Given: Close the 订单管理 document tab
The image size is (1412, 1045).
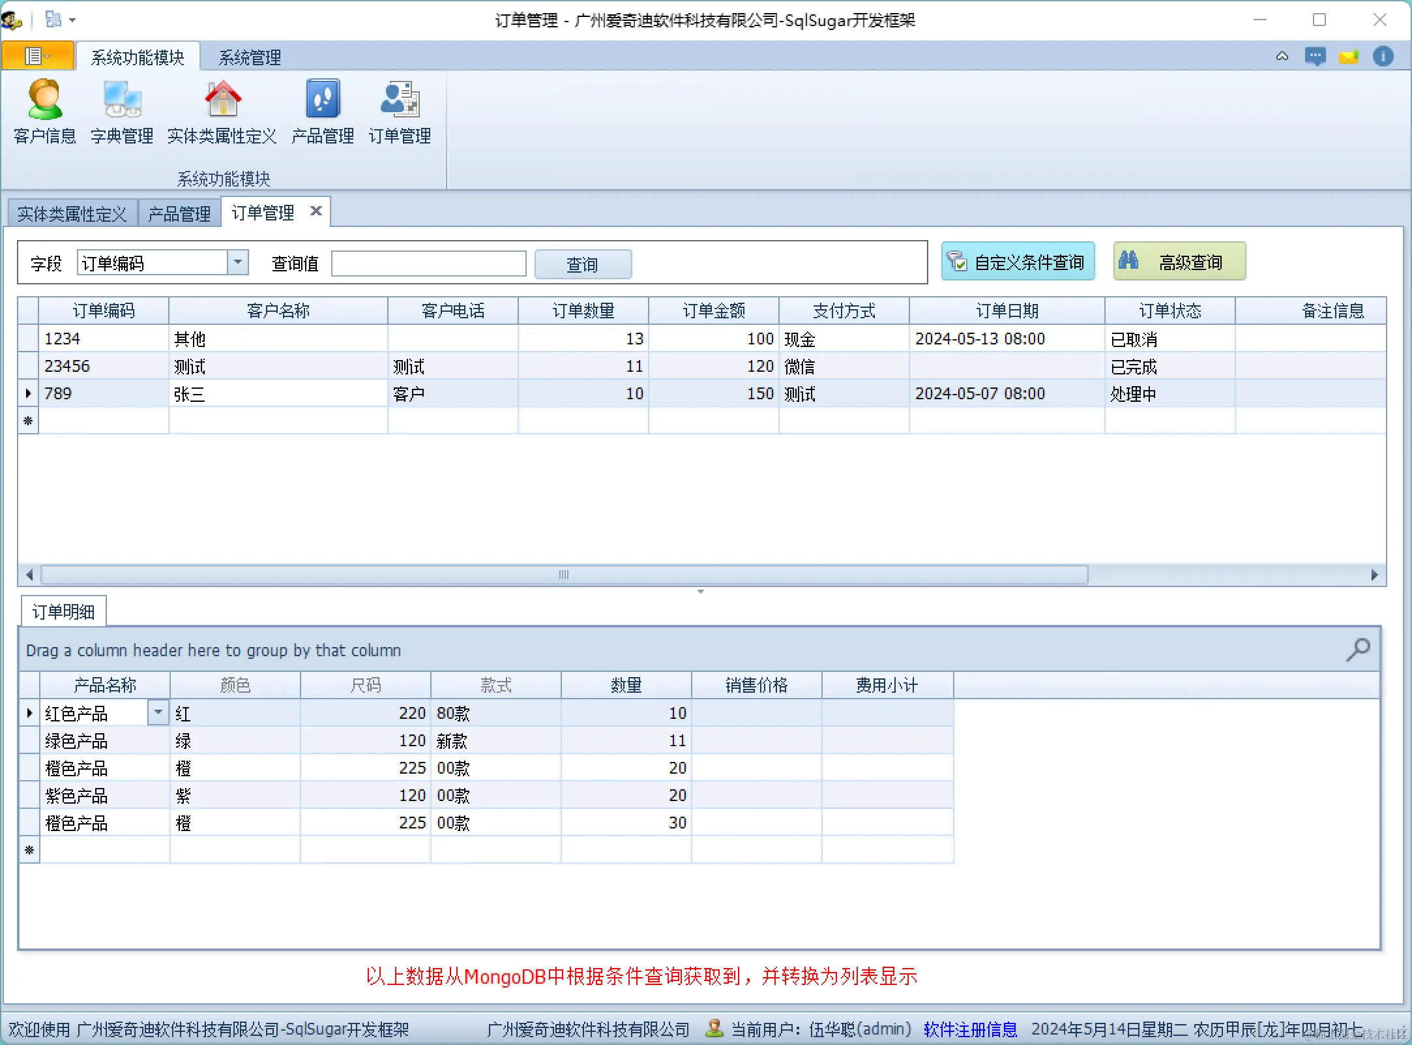Looking at the screenshot, I should click(316, 211).
